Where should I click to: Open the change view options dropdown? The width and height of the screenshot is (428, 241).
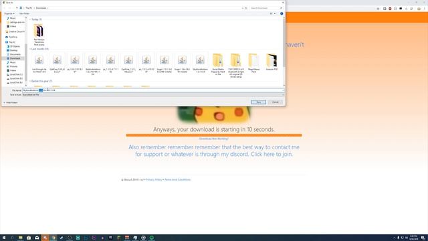click(x=275, y=13)
